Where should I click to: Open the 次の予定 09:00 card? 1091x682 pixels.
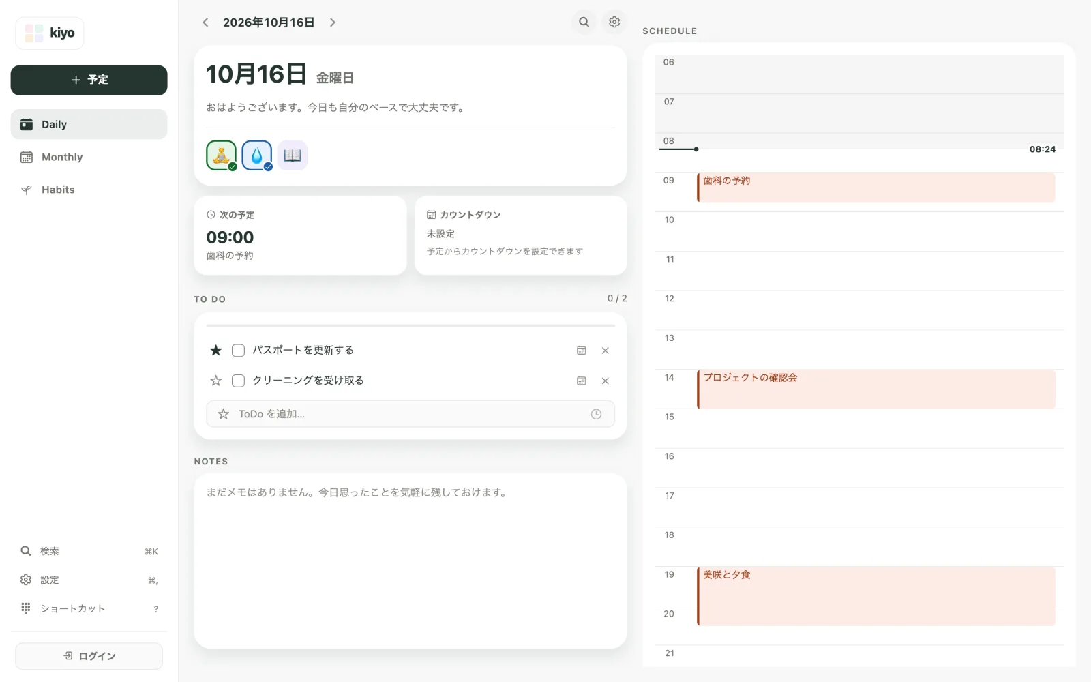click(x=300, y=236)
